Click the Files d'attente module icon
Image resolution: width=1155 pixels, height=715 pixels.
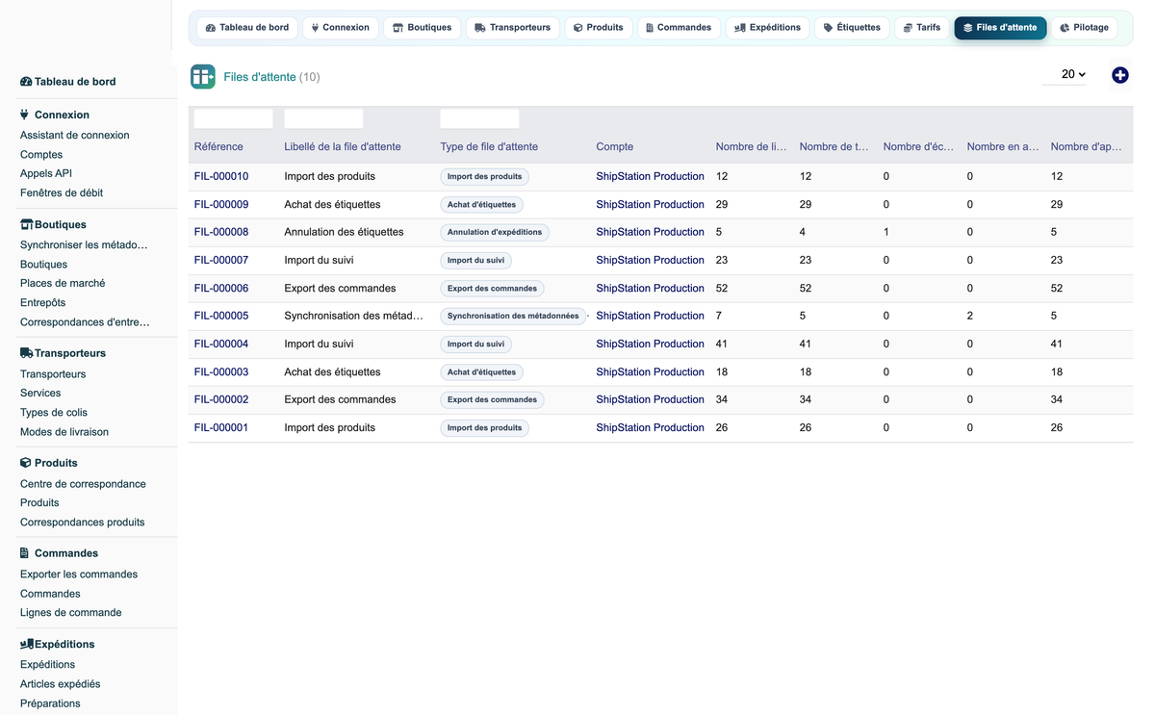203,77
